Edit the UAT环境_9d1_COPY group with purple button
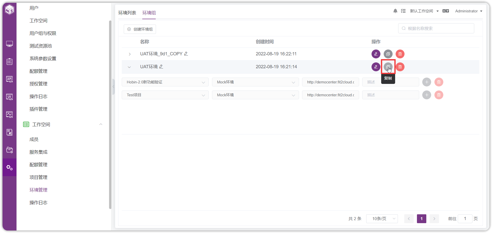 coord(376,54)
